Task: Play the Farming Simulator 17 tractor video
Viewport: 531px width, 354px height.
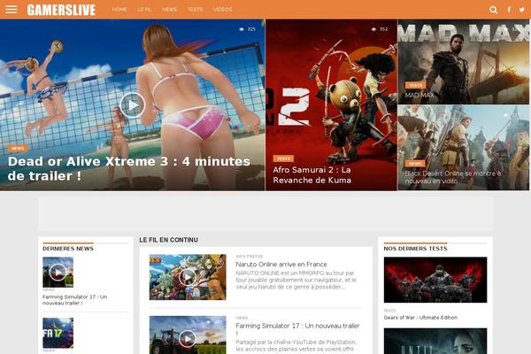Action: coord(188,338)
